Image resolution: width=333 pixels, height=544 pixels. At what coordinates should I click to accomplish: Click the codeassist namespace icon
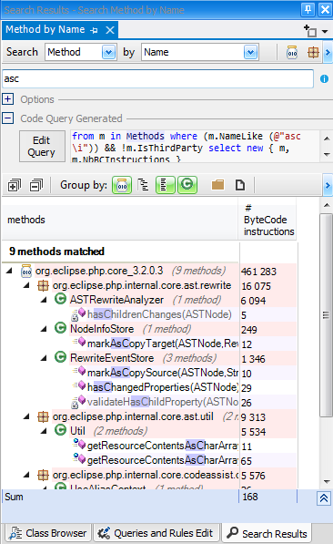pos(43,475)
